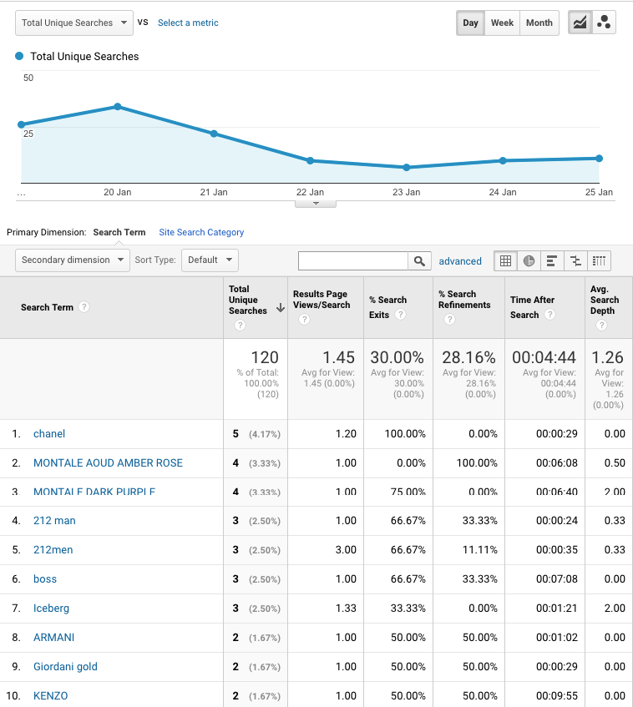633x707 pixels.
Task: Open the 212men search term
Action: coord(53,550)
